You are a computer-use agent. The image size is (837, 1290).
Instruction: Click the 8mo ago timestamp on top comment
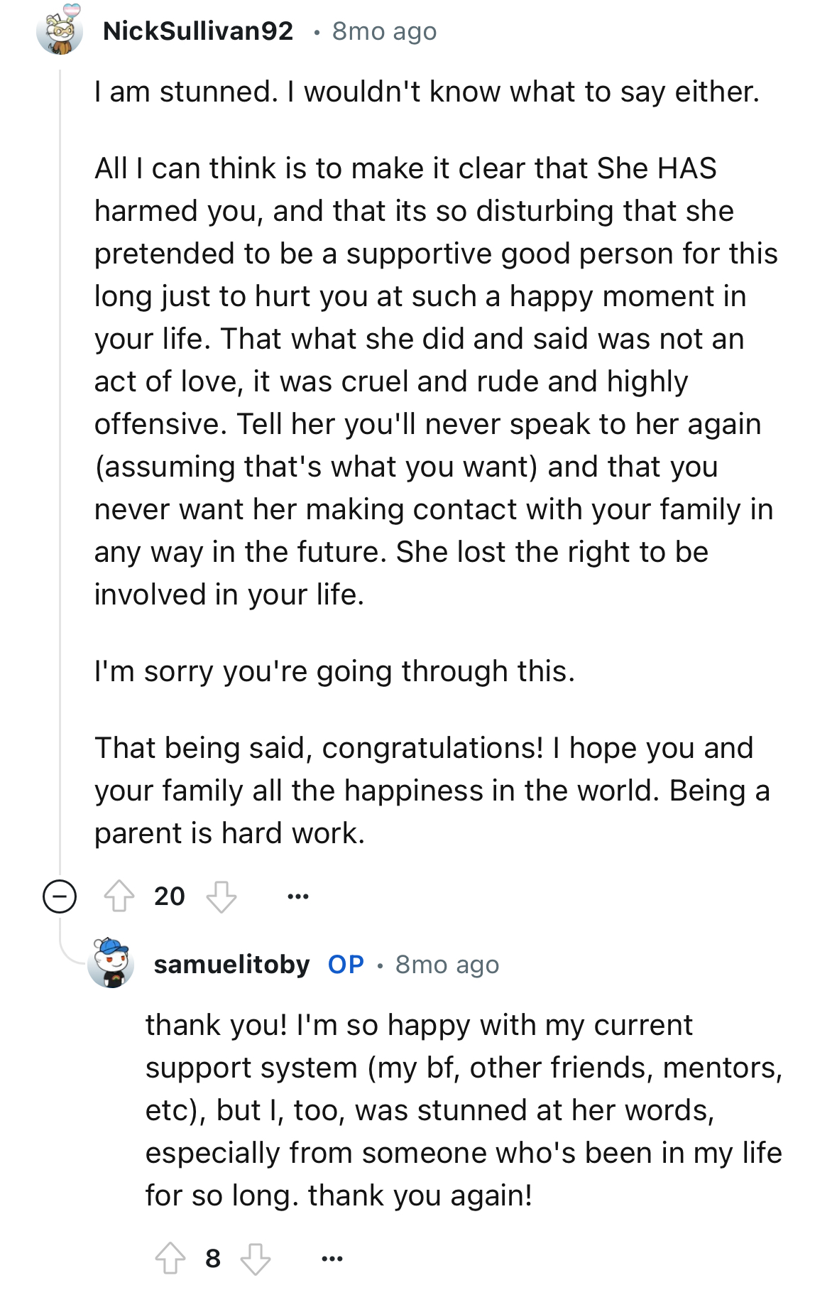coord(385,31)
